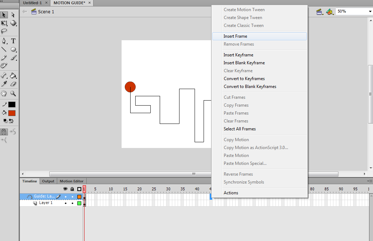Pick the Lasso tool

pos(4,31)
